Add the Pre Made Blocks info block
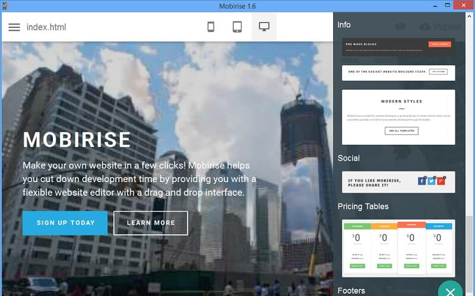This screenshot has height=296, width=475. point(398,47)
